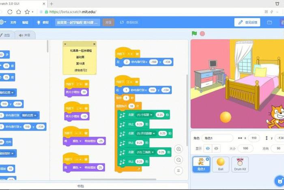This screenshot has width=284, height=190.
Task: Open the 编辑 menu
Action: 25,22
